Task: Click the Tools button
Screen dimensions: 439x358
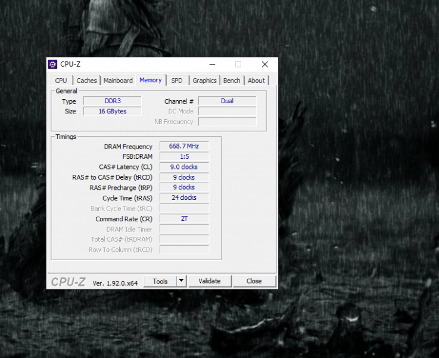Action: click(x=160, y=281)
